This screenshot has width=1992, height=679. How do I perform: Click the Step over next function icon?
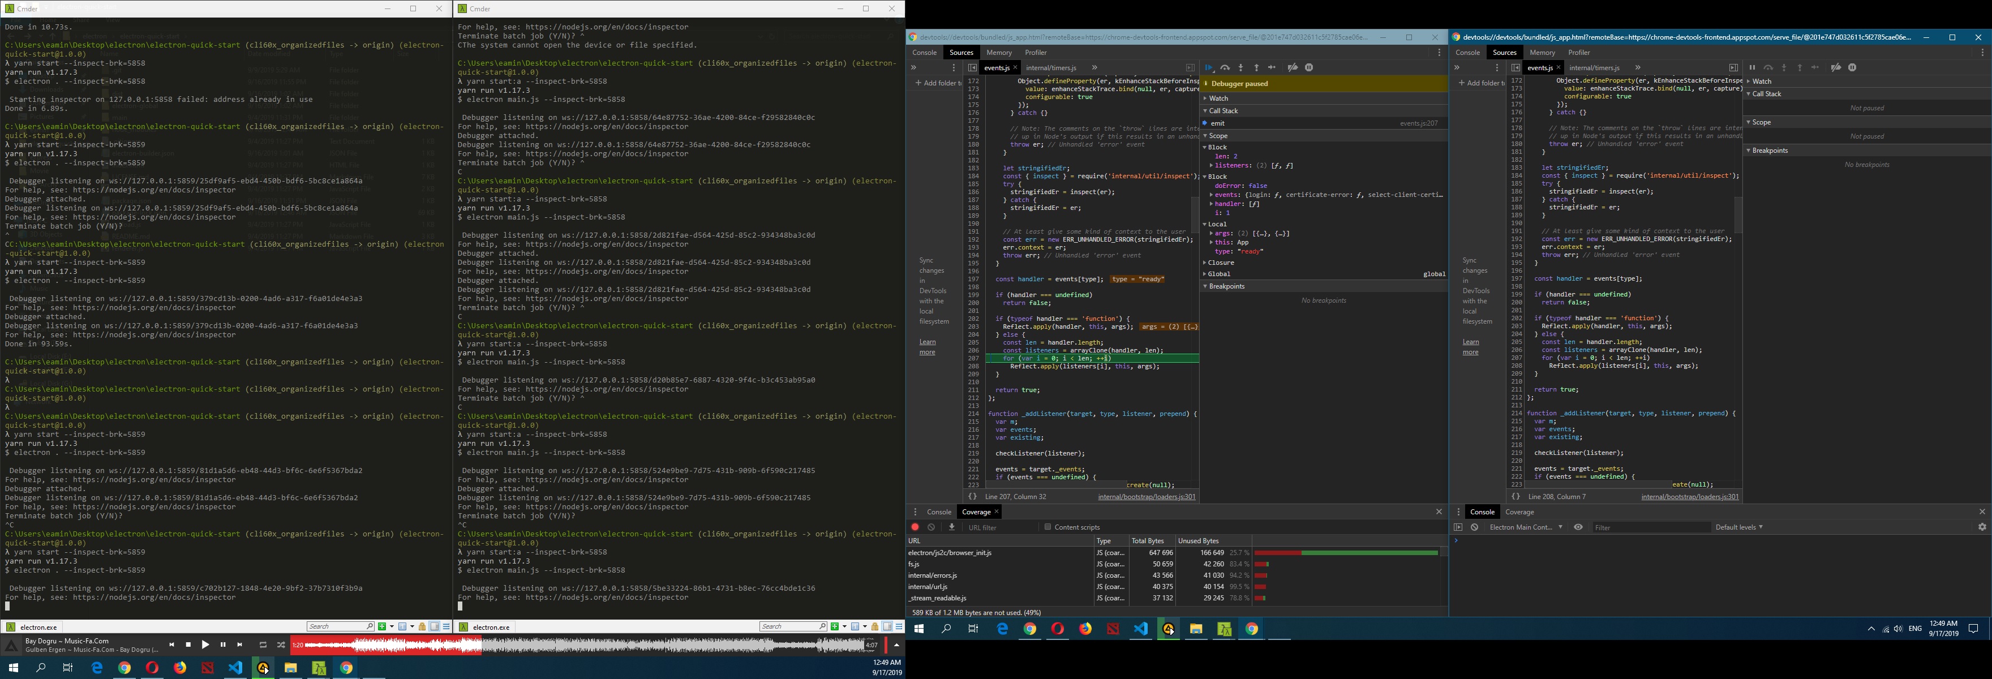point(1225,68)
